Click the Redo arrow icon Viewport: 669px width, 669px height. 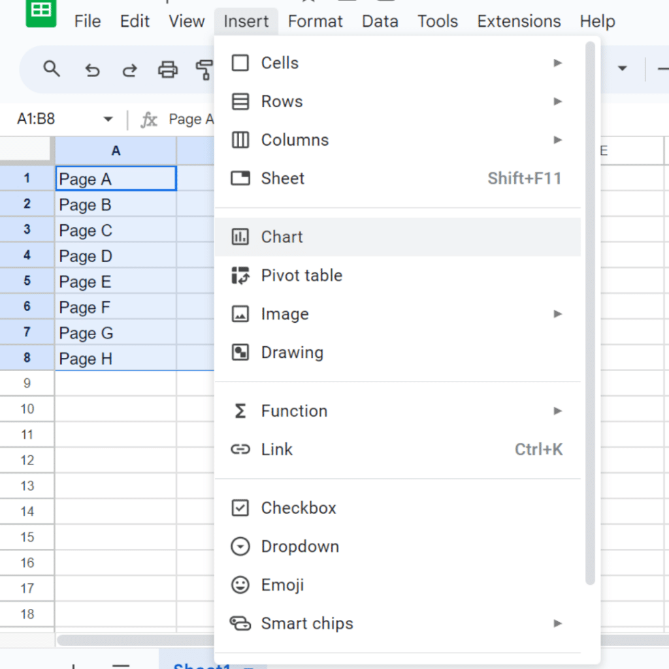click(x=130, y=69)
